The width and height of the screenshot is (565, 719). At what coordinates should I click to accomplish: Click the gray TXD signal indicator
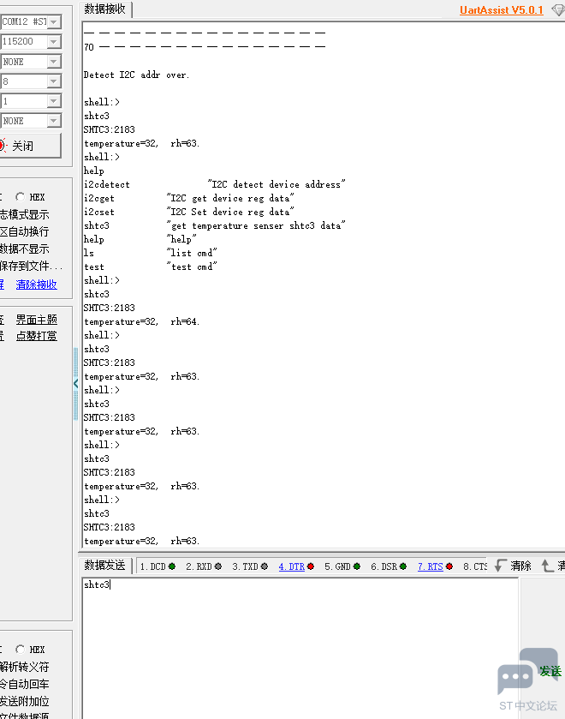(265, 566)
